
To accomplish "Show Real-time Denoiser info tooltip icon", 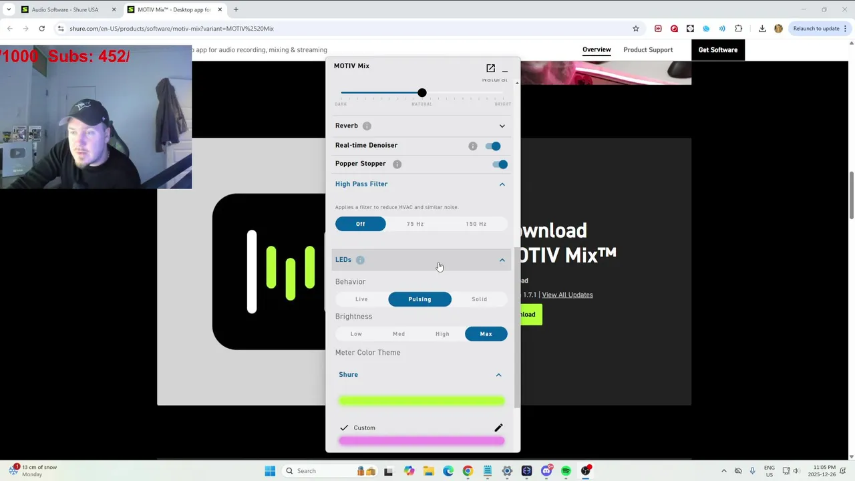I will tap(473, 146).
